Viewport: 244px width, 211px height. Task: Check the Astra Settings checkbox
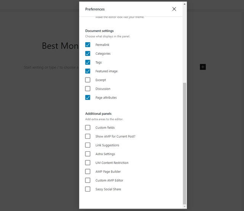pyautogui.click(x=88, y=154)
